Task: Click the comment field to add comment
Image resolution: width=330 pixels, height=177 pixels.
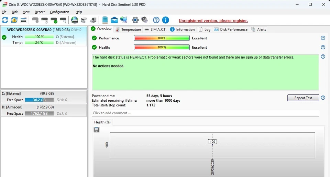Action: [x=206, y=113]
